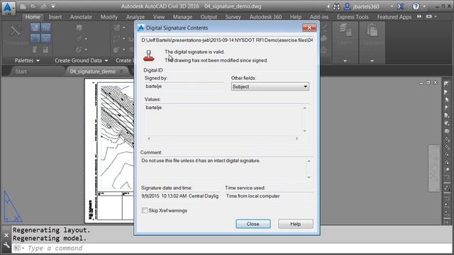Click the blue Help question mark icon
Viewport: 454px width, 255px height.
[x=416, y=6]
